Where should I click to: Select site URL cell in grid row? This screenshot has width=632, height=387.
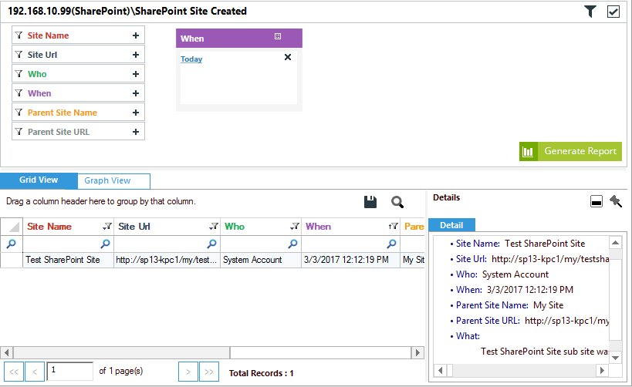[167, 260]
